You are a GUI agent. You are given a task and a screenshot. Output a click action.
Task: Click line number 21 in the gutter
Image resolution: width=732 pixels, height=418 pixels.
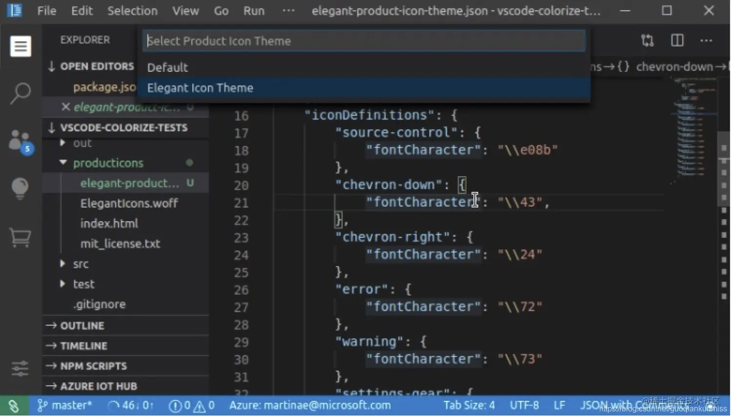(242, 203)
